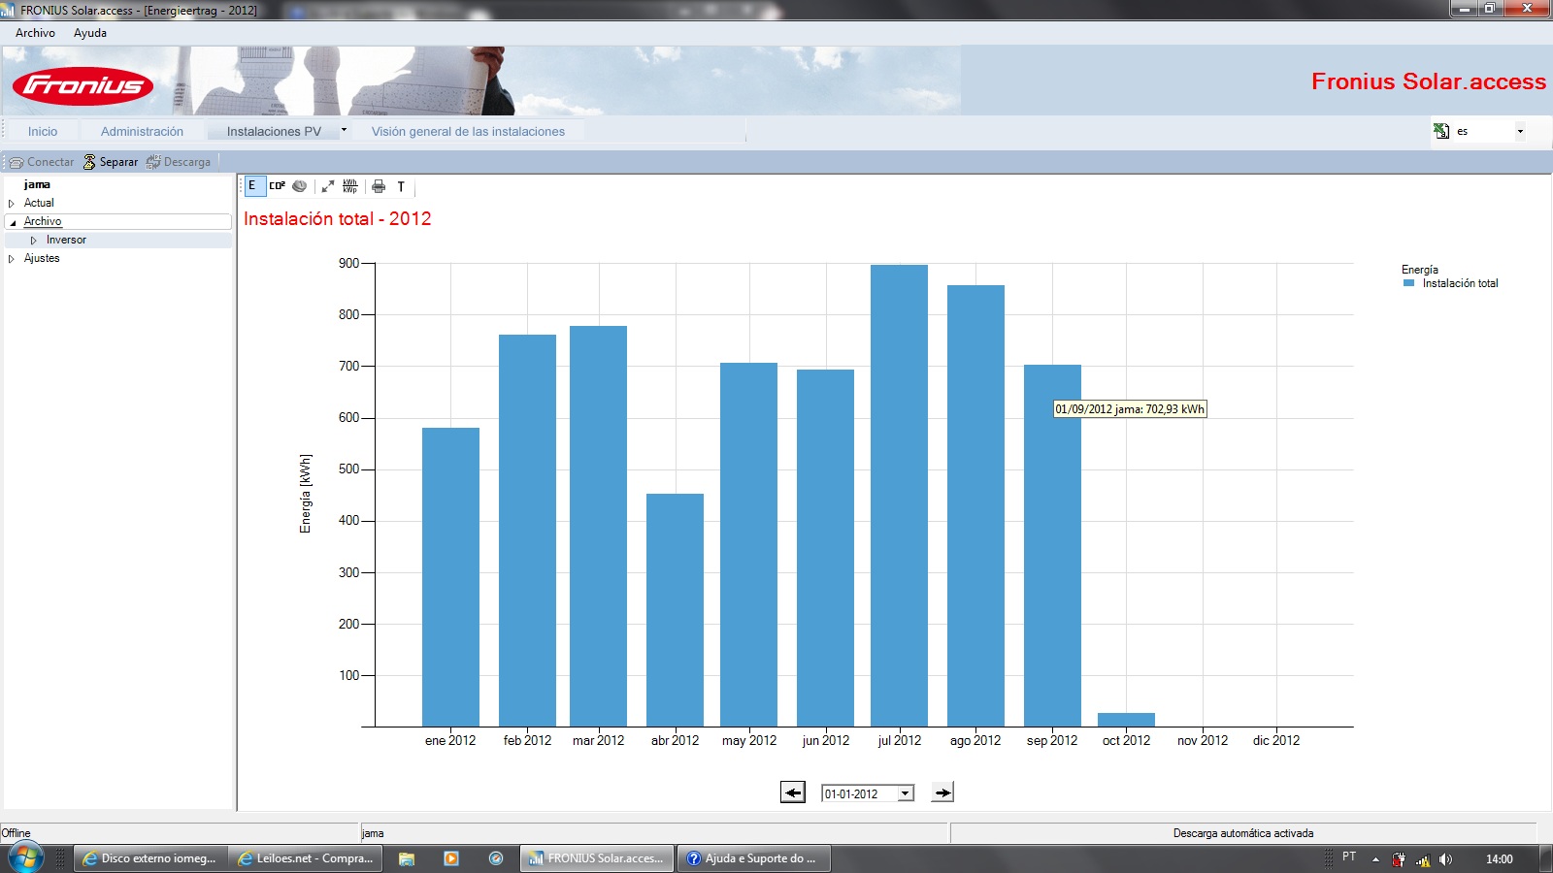Click the Separar disconnect icon
The height and width of the screenshot is (873, 1553).
point(89,162)
